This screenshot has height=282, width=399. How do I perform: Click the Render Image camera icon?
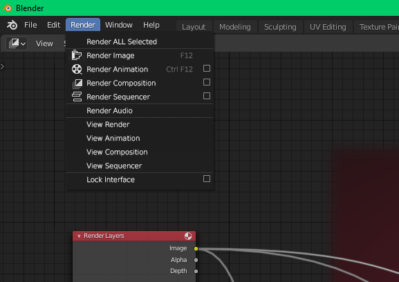tap(77, 55)
